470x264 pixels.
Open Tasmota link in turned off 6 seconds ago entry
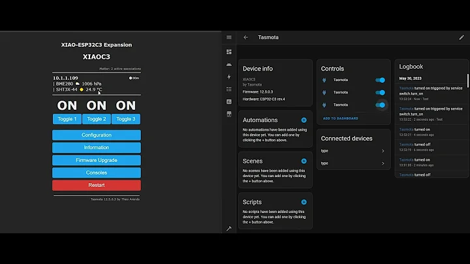click(406, 144)
